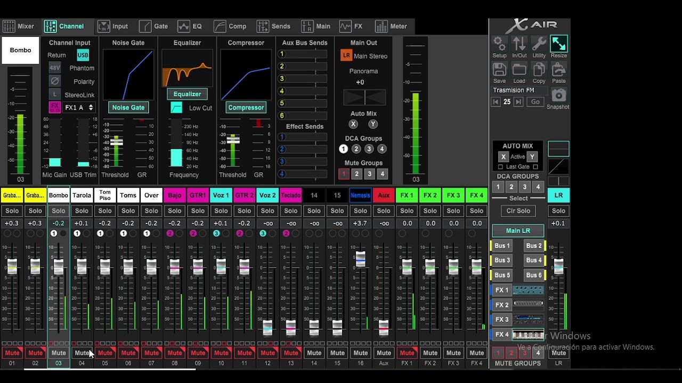Open FX 4 rack thumbnail
Image resolution: width=682 pixels, height=383 pixels.
click(528, 335)
